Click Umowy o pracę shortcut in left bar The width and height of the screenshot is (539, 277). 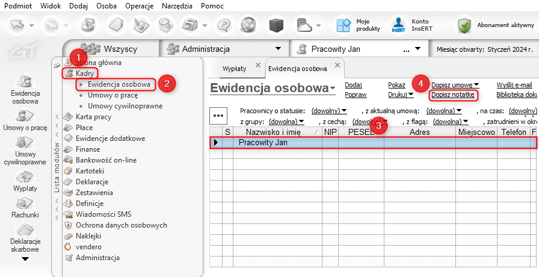[x=25, y=120]
